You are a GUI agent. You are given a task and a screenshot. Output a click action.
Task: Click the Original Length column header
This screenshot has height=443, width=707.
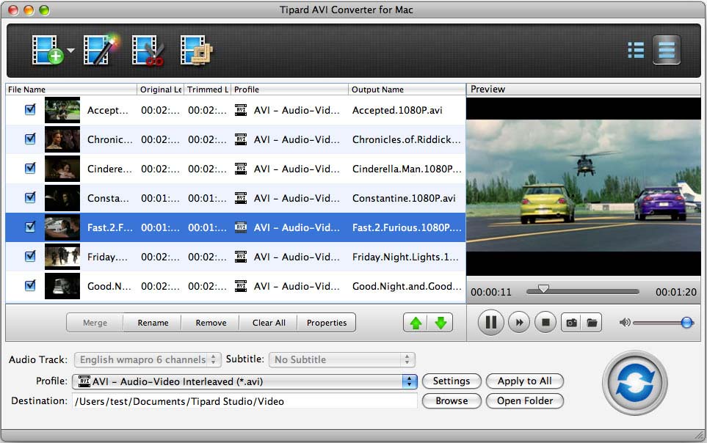[161, 89]
